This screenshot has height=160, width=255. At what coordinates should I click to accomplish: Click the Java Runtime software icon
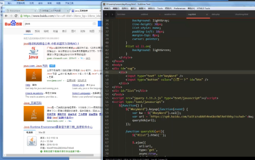[32, 141]
